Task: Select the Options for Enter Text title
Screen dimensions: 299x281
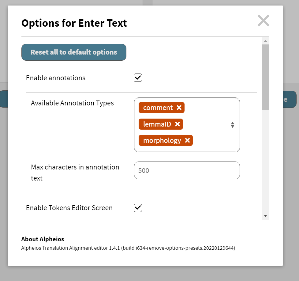Action: [x=74, y=23]
